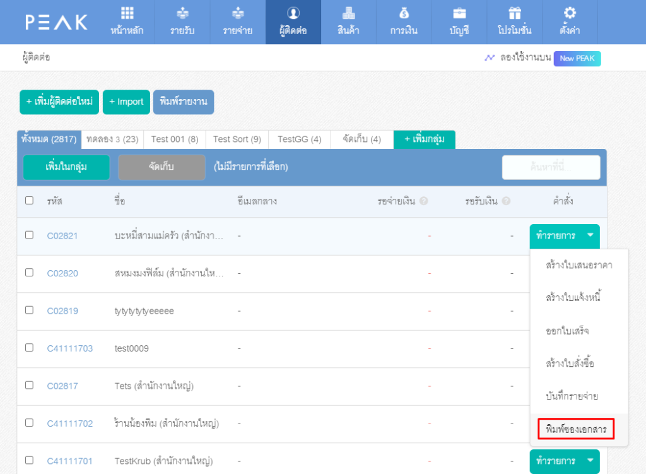646x474 pixels.
Task: Open the บัญชี briefcase icon
Action: click(459, 13)
